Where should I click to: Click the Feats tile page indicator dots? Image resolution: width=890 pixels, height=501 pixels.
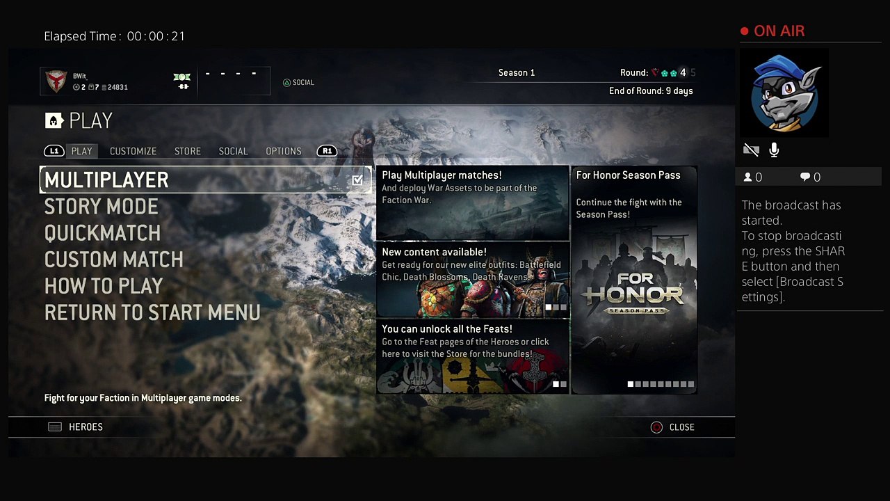[560, 384]
